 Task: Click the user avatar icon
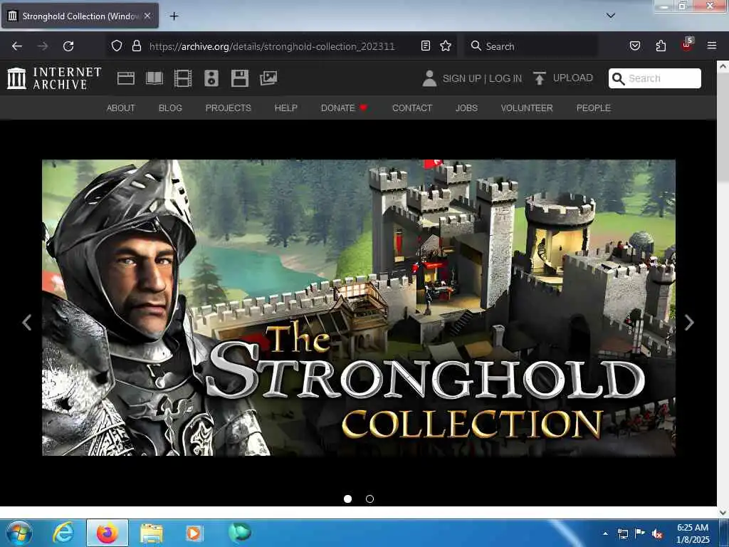429,78
